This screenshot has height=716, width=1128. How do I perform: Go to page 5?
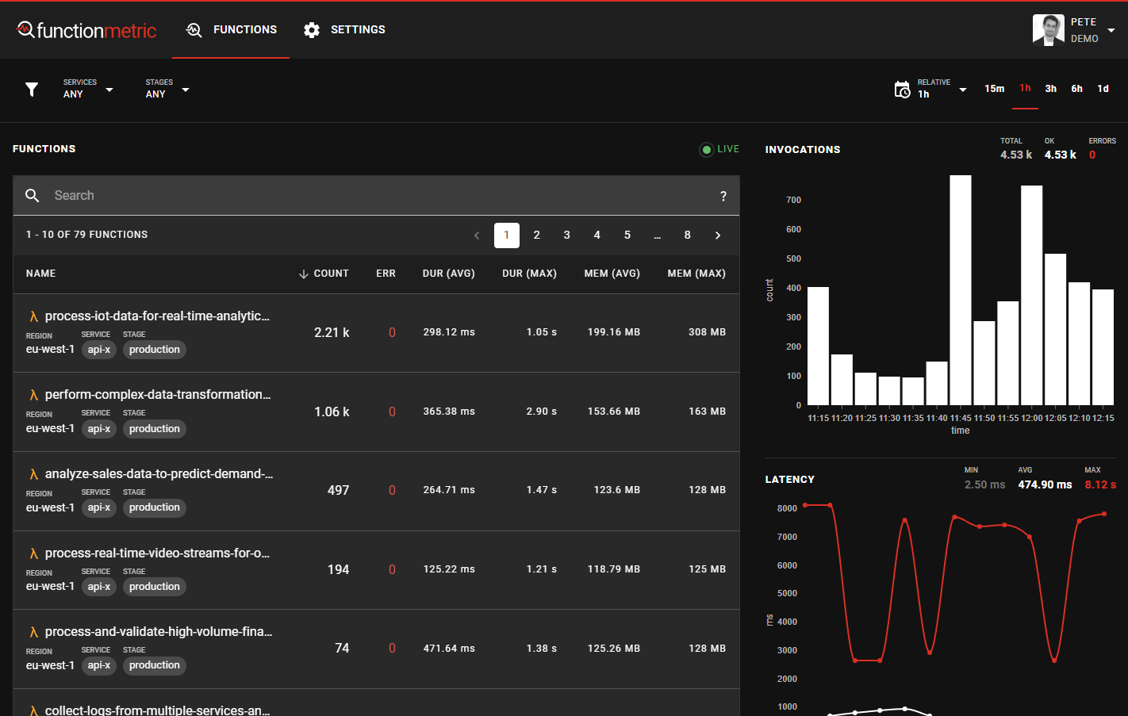(x=627, y=235)
